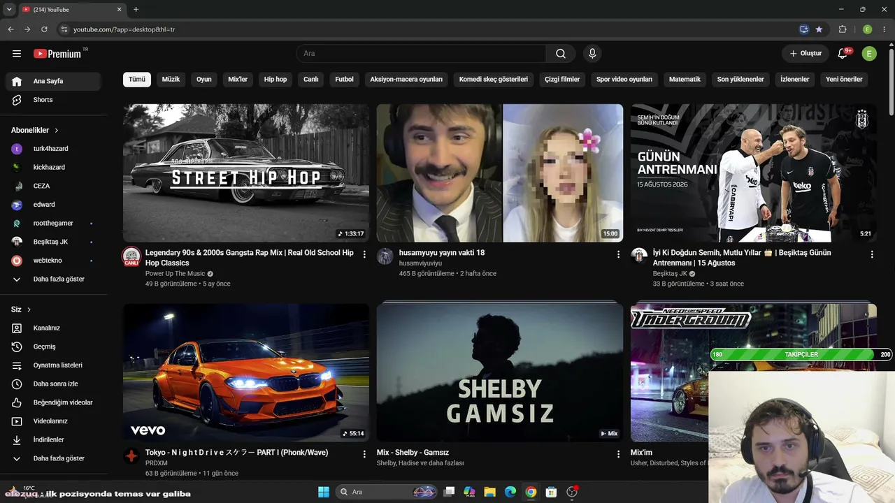This screenshot has height=503, width=895.
Task: Click the Oluştur create button
Action: (805, 54)
